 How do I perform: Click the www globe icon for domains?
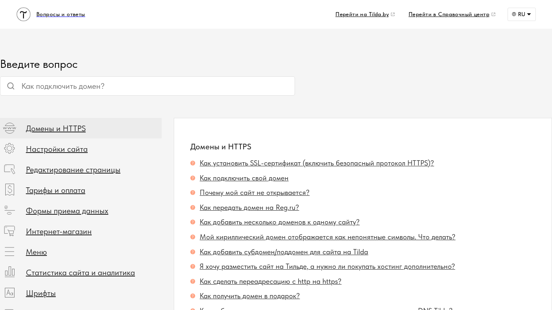tap(9, 128)
